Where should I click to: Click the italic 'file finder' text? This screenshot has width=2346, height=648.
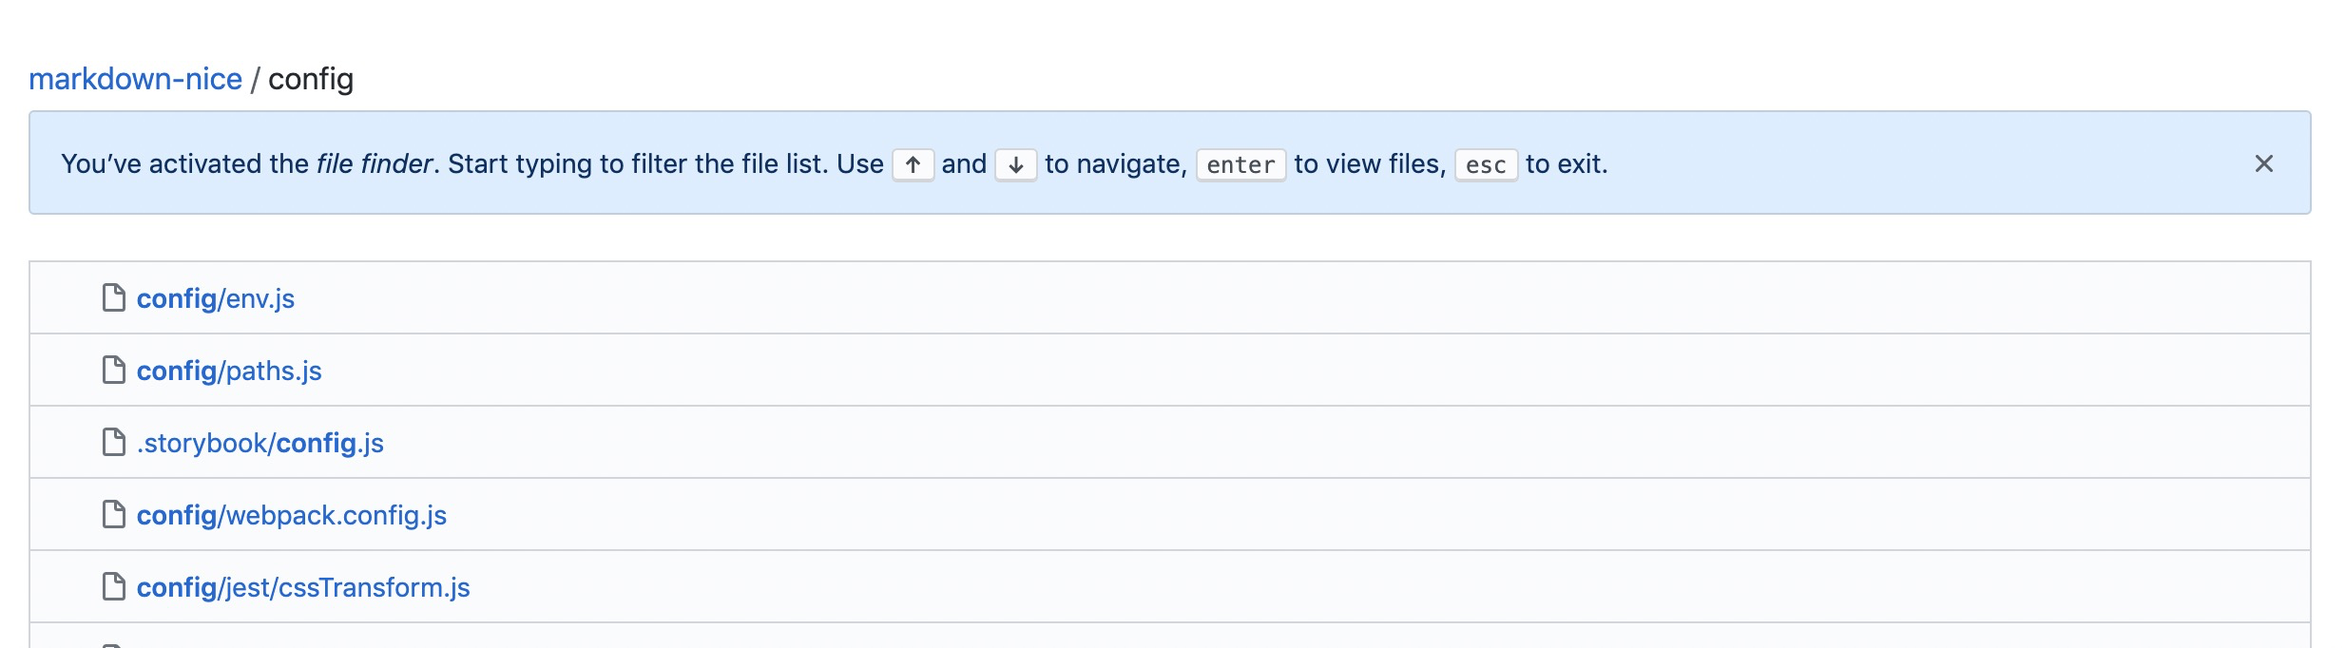375,163
